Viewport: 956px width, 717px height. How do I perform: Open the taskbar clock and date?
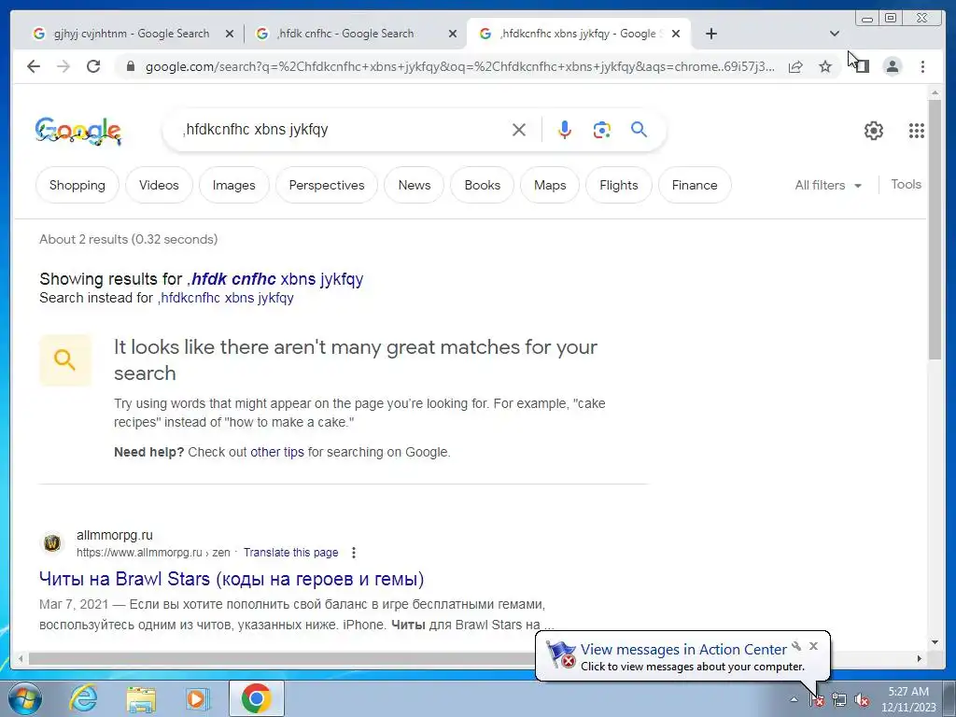[908, 699]
